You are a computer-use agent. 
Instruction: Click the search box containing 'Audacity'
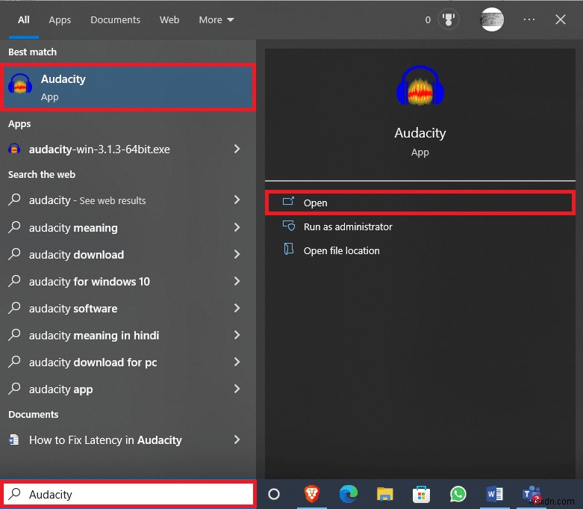coord(128,494)
